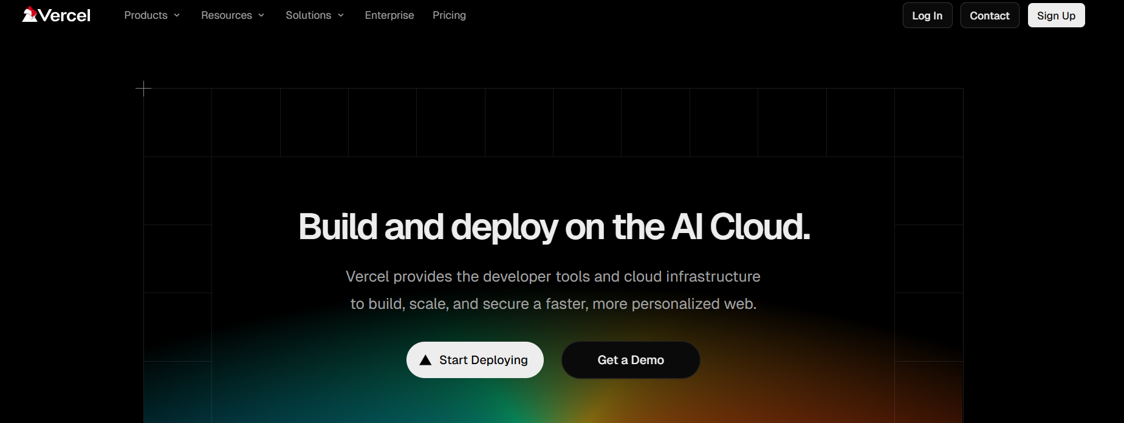Expand the chevron next to Solutions
Viewport: 1124px width, 423px height.
pos(341,15)
